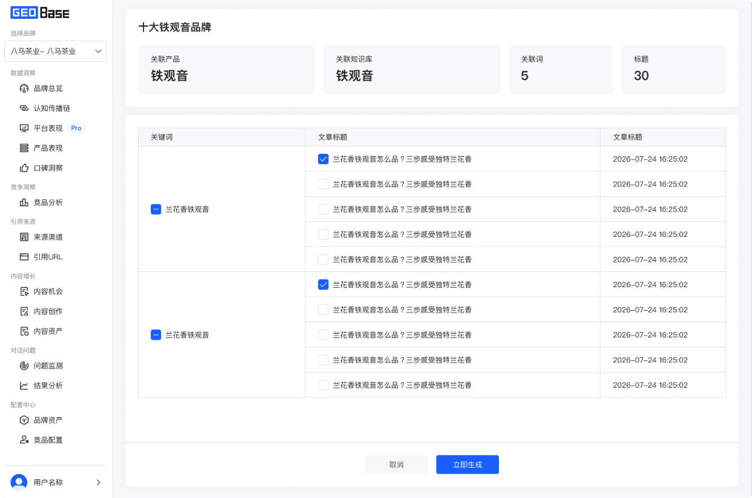Click the user avatar icon

click(x=19, y=483)
